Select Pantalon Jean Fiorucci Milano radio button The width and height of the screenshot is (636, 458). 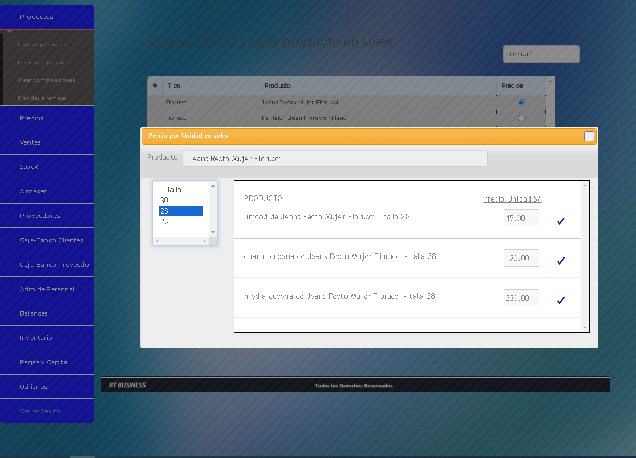[x=521, y=118]
